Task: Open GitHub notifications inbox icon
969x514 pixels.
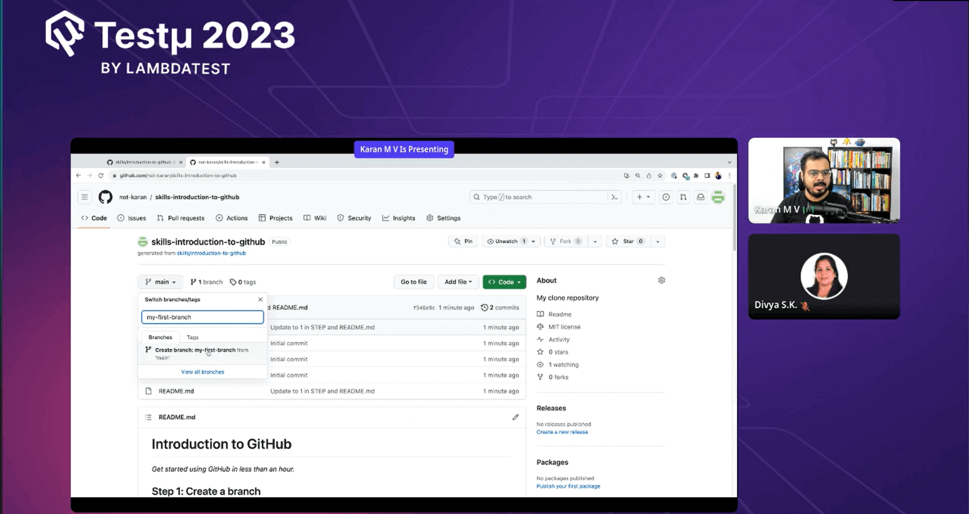Action: [x=700, y=197]
